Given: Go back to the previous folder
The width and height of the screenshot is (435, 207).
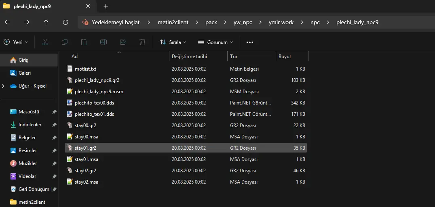Looking at the screenshot, I should coord(8,23).
